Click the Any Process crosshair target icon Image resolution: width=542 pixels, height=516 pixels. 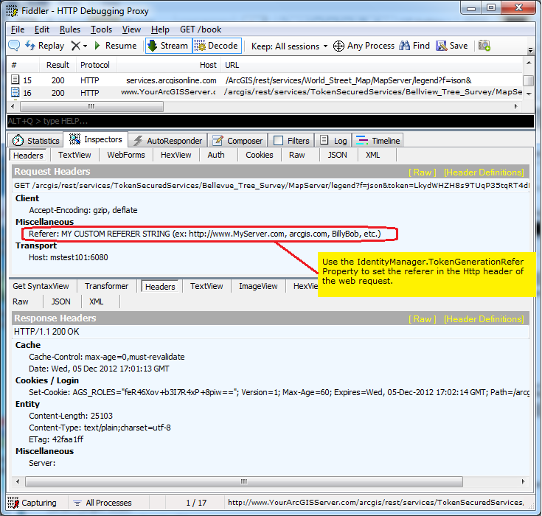tap(338, 46)
